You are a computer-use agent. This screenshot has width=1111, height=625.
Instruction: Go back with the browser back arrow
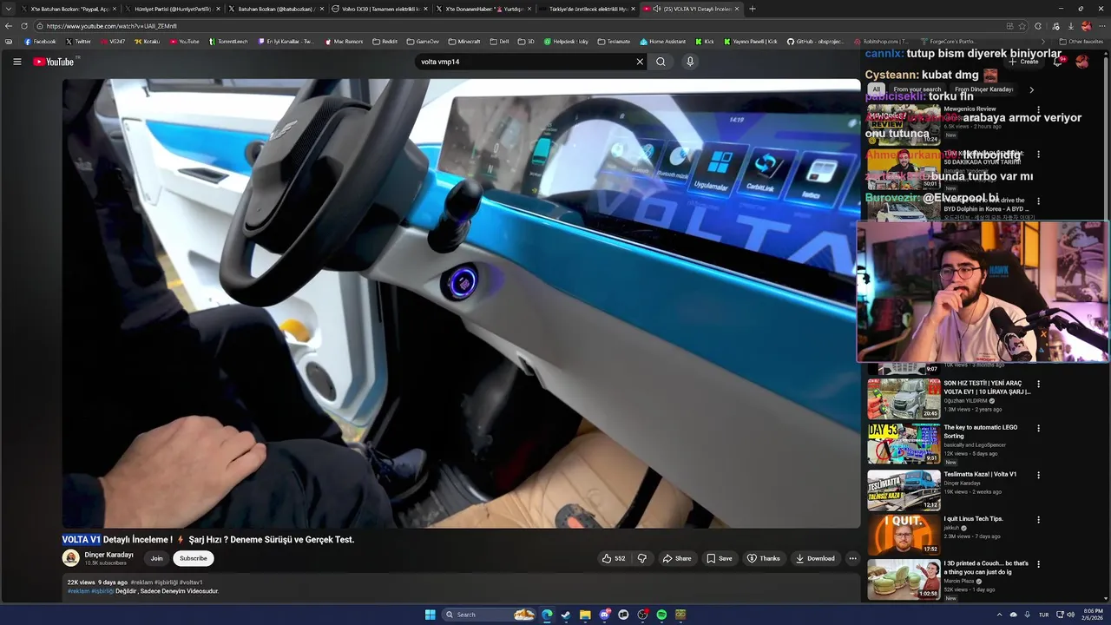click(x=10, y=26)
